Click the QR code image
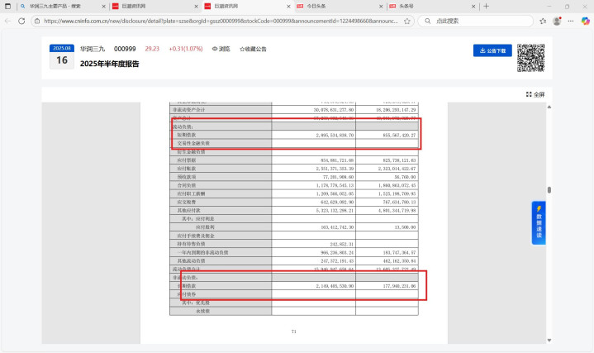The height and width of the screenshot is (353, 594). [x=530, y=58]
